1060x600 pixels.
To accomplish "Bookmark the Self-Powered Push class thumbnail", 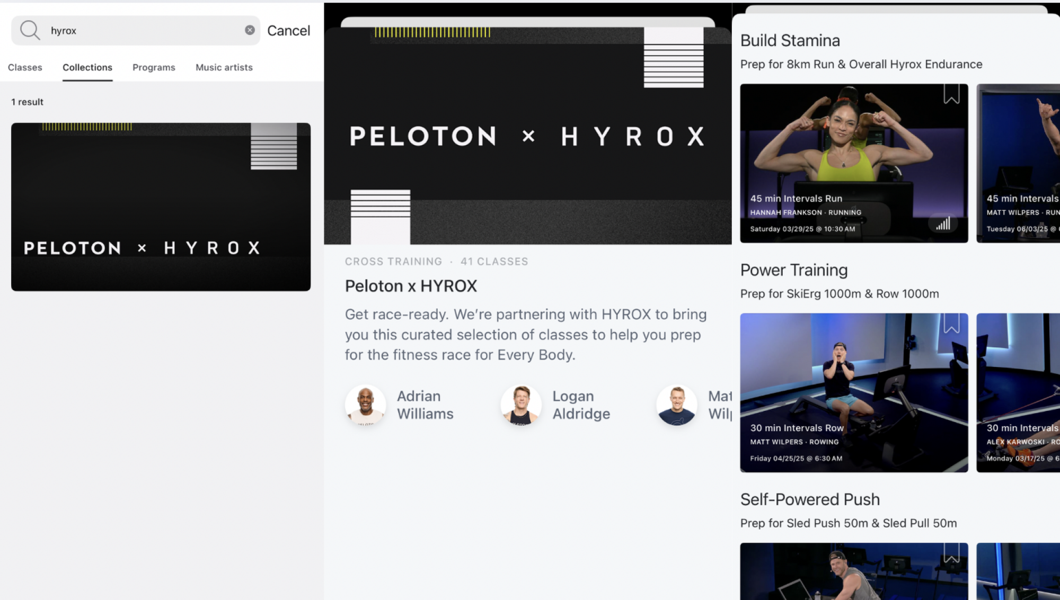I will (951, 553).
